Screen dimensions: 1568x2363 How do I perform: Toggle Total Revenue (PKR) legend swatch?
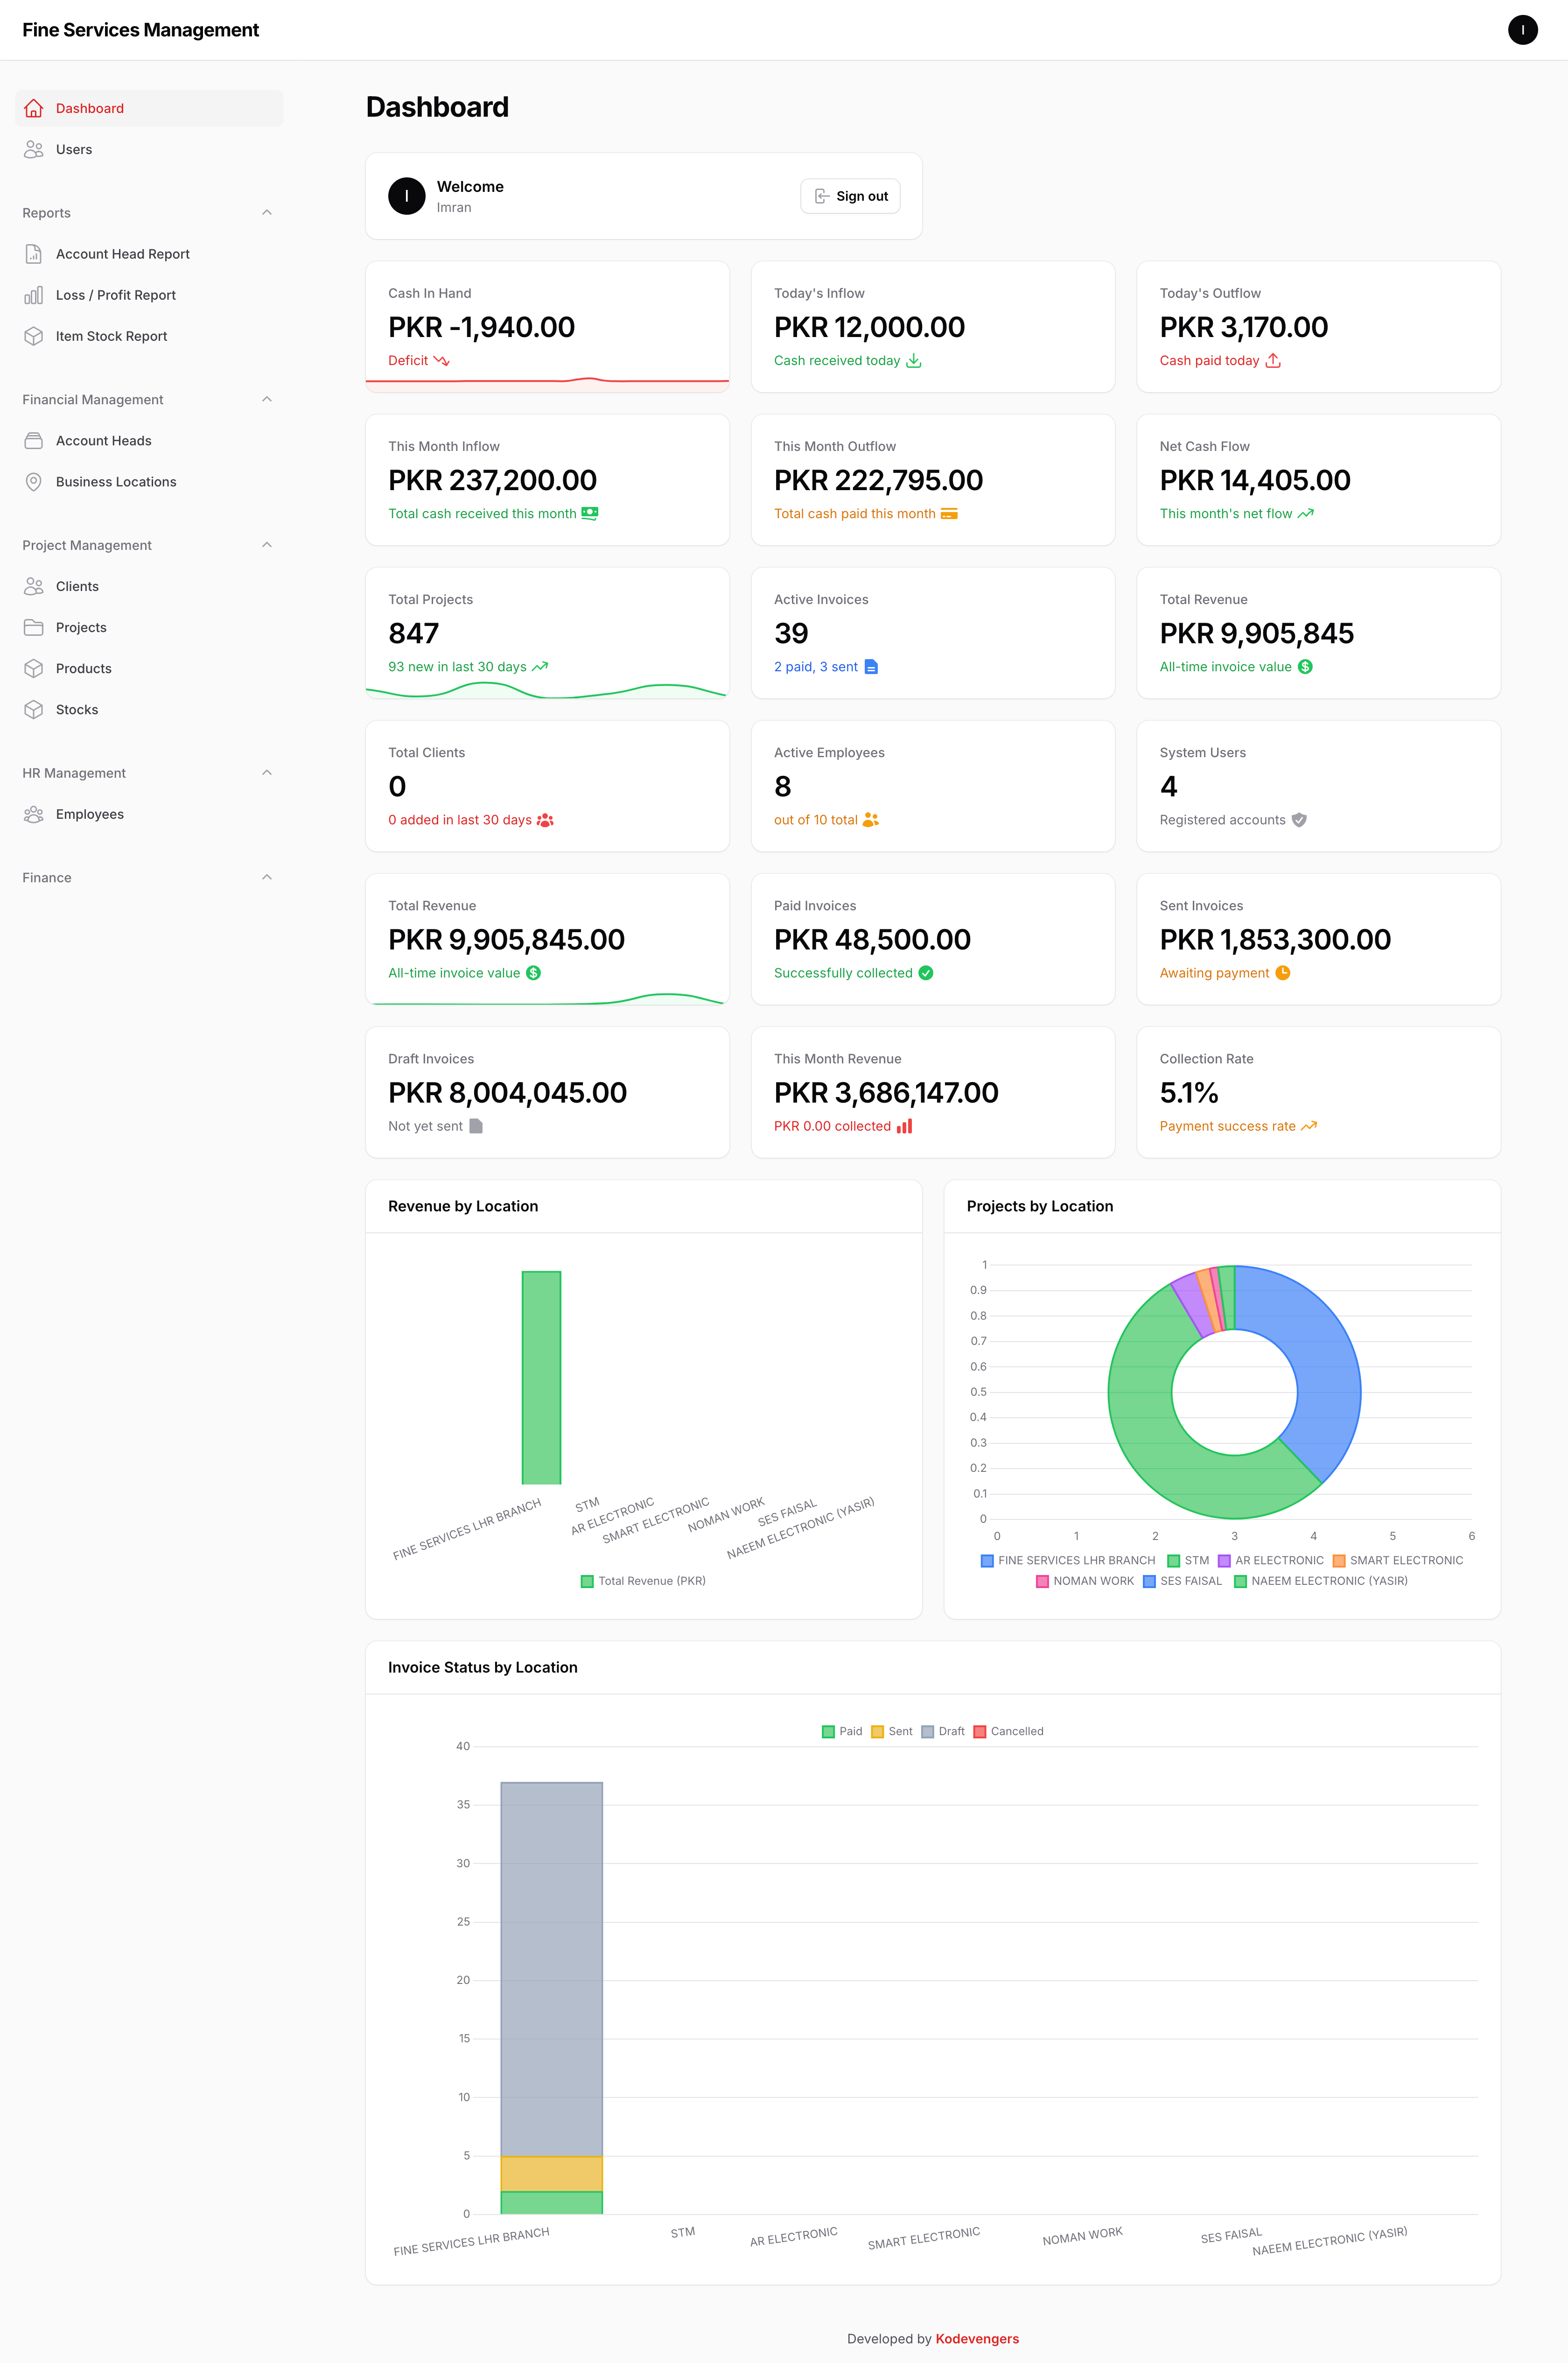point(587,1582)
